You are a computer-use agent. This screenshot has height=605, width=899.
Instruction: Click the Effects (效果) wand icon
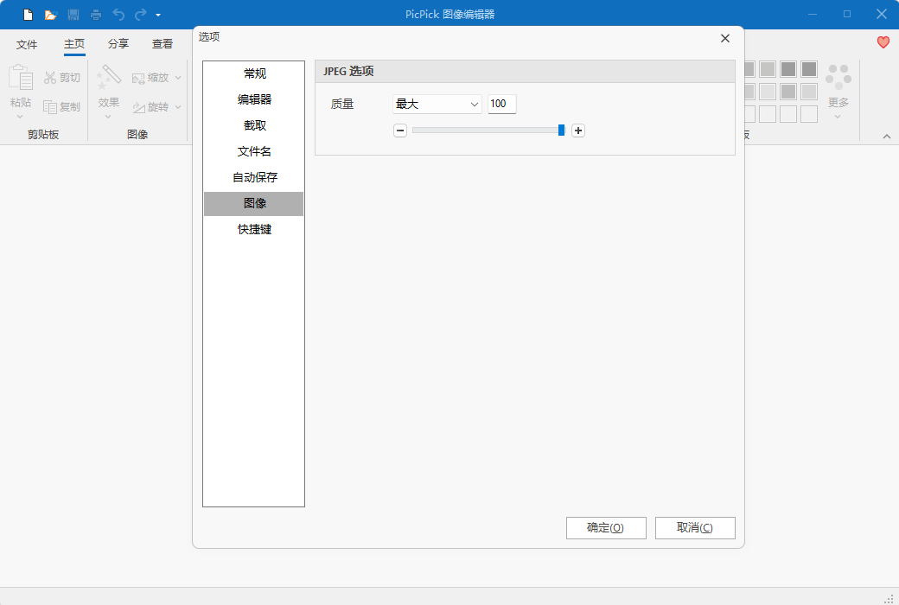click(108, 78)
